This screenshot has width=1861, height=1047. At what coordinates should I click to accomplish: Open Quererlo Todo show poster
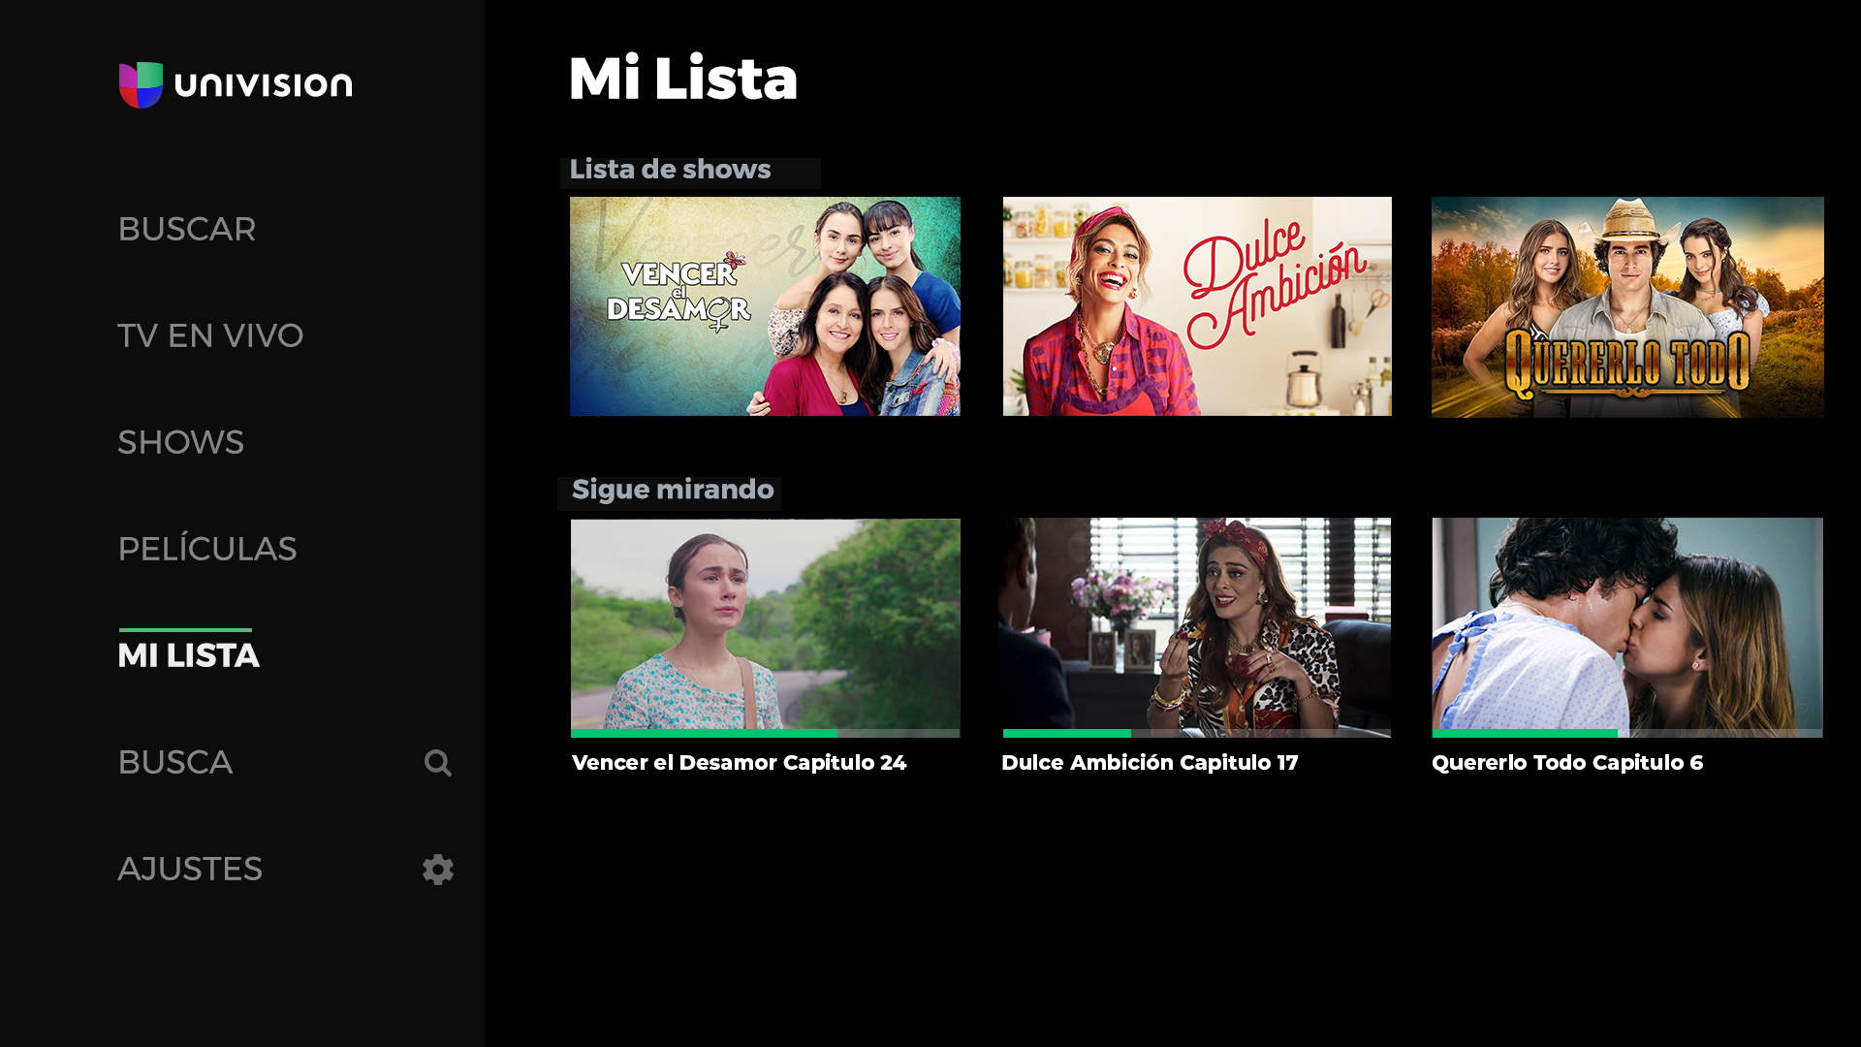pos(1627,306)
